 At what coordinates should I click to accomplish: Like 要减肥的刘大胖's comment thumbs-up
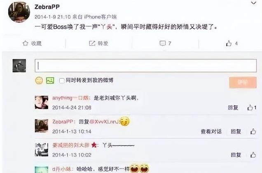point(253,155)
